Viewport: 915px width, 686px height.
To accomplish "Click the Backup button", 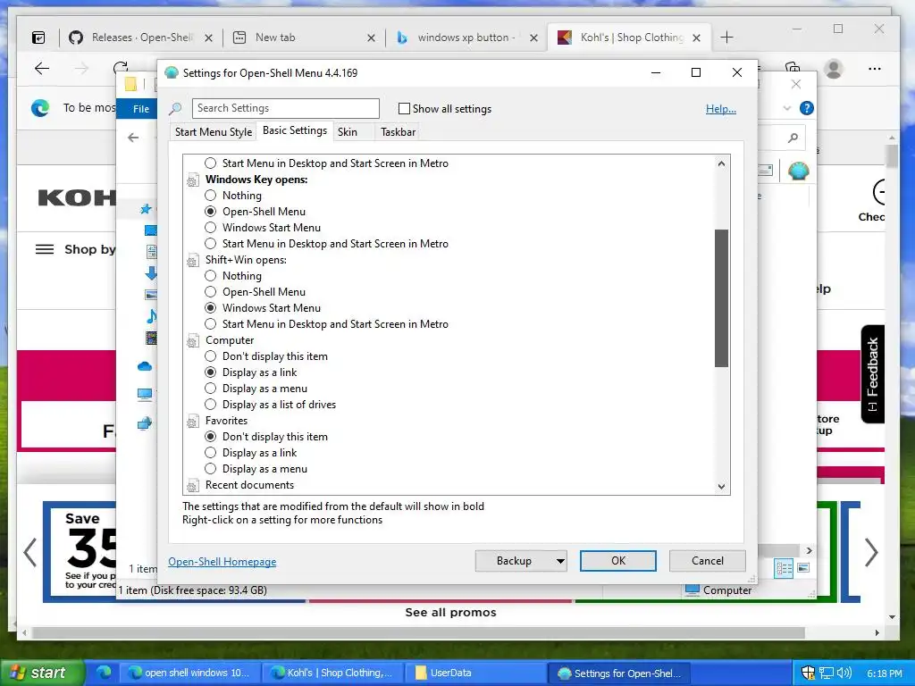I will pos(514,561).
